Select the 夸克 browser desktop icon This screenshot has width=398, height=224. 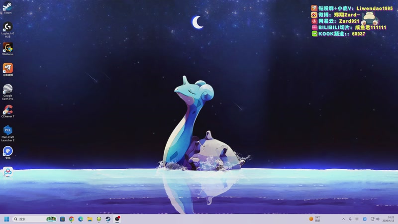[7, 153]
